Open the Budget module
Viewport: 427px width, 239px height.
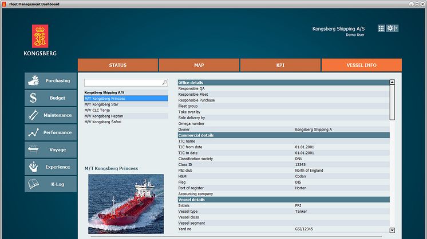coord(50,98)
